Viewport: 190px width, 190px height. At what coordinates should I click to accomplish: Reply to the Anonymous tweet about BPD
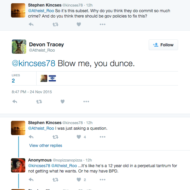click(x=31, y=180)
